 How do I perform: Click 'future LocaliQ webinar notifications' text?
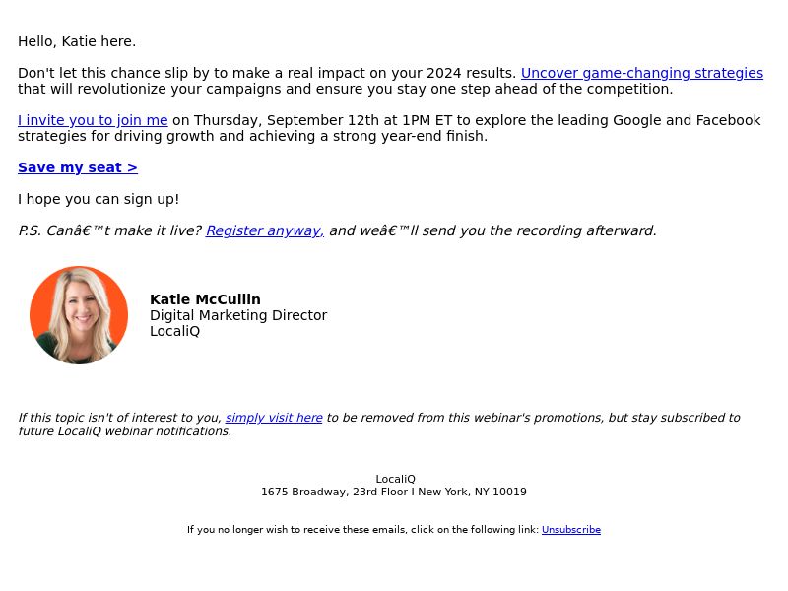pos(125,431)
